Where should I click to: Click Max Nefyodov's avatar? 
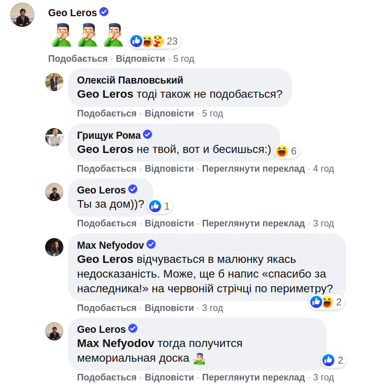[54, 247]
